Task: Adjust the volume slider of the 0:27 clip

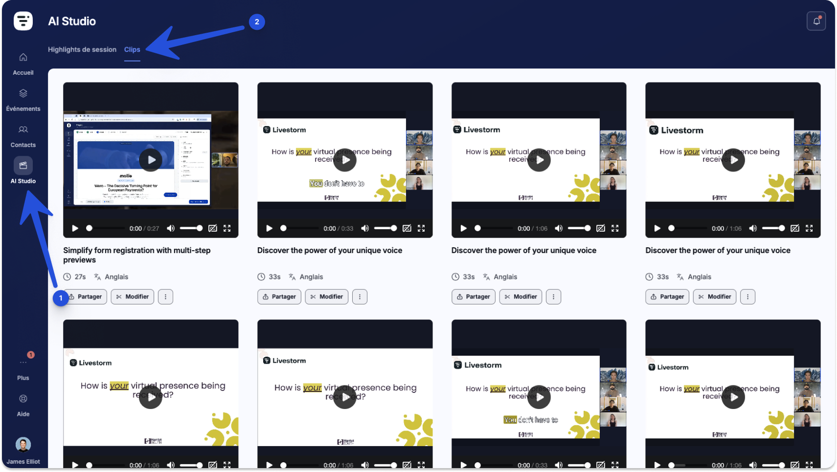Action: click(191, 228)
